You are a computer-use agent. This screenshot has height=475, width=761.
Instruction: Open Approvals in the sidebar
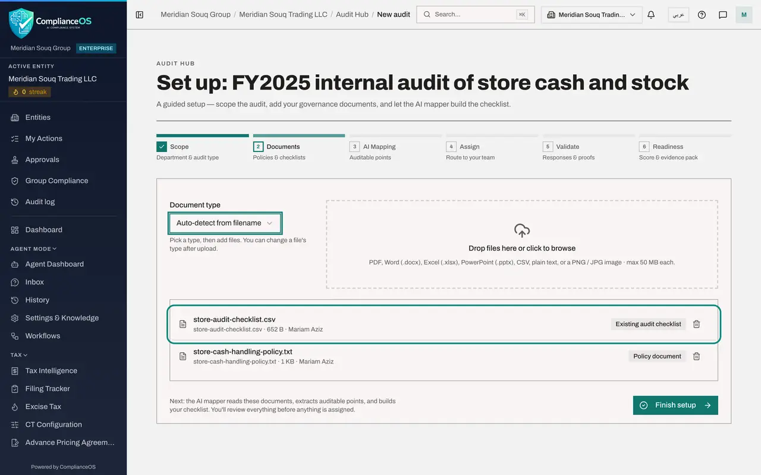pyautogui.click(x=63, y=160)
